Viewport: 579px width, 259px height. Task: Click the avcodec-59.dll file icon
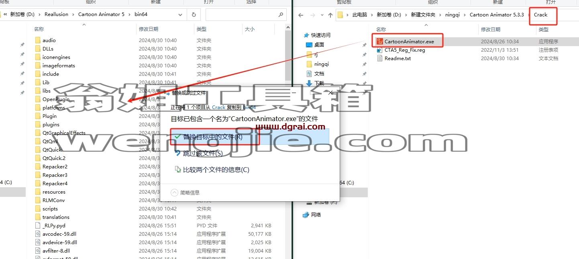[38, 234]
